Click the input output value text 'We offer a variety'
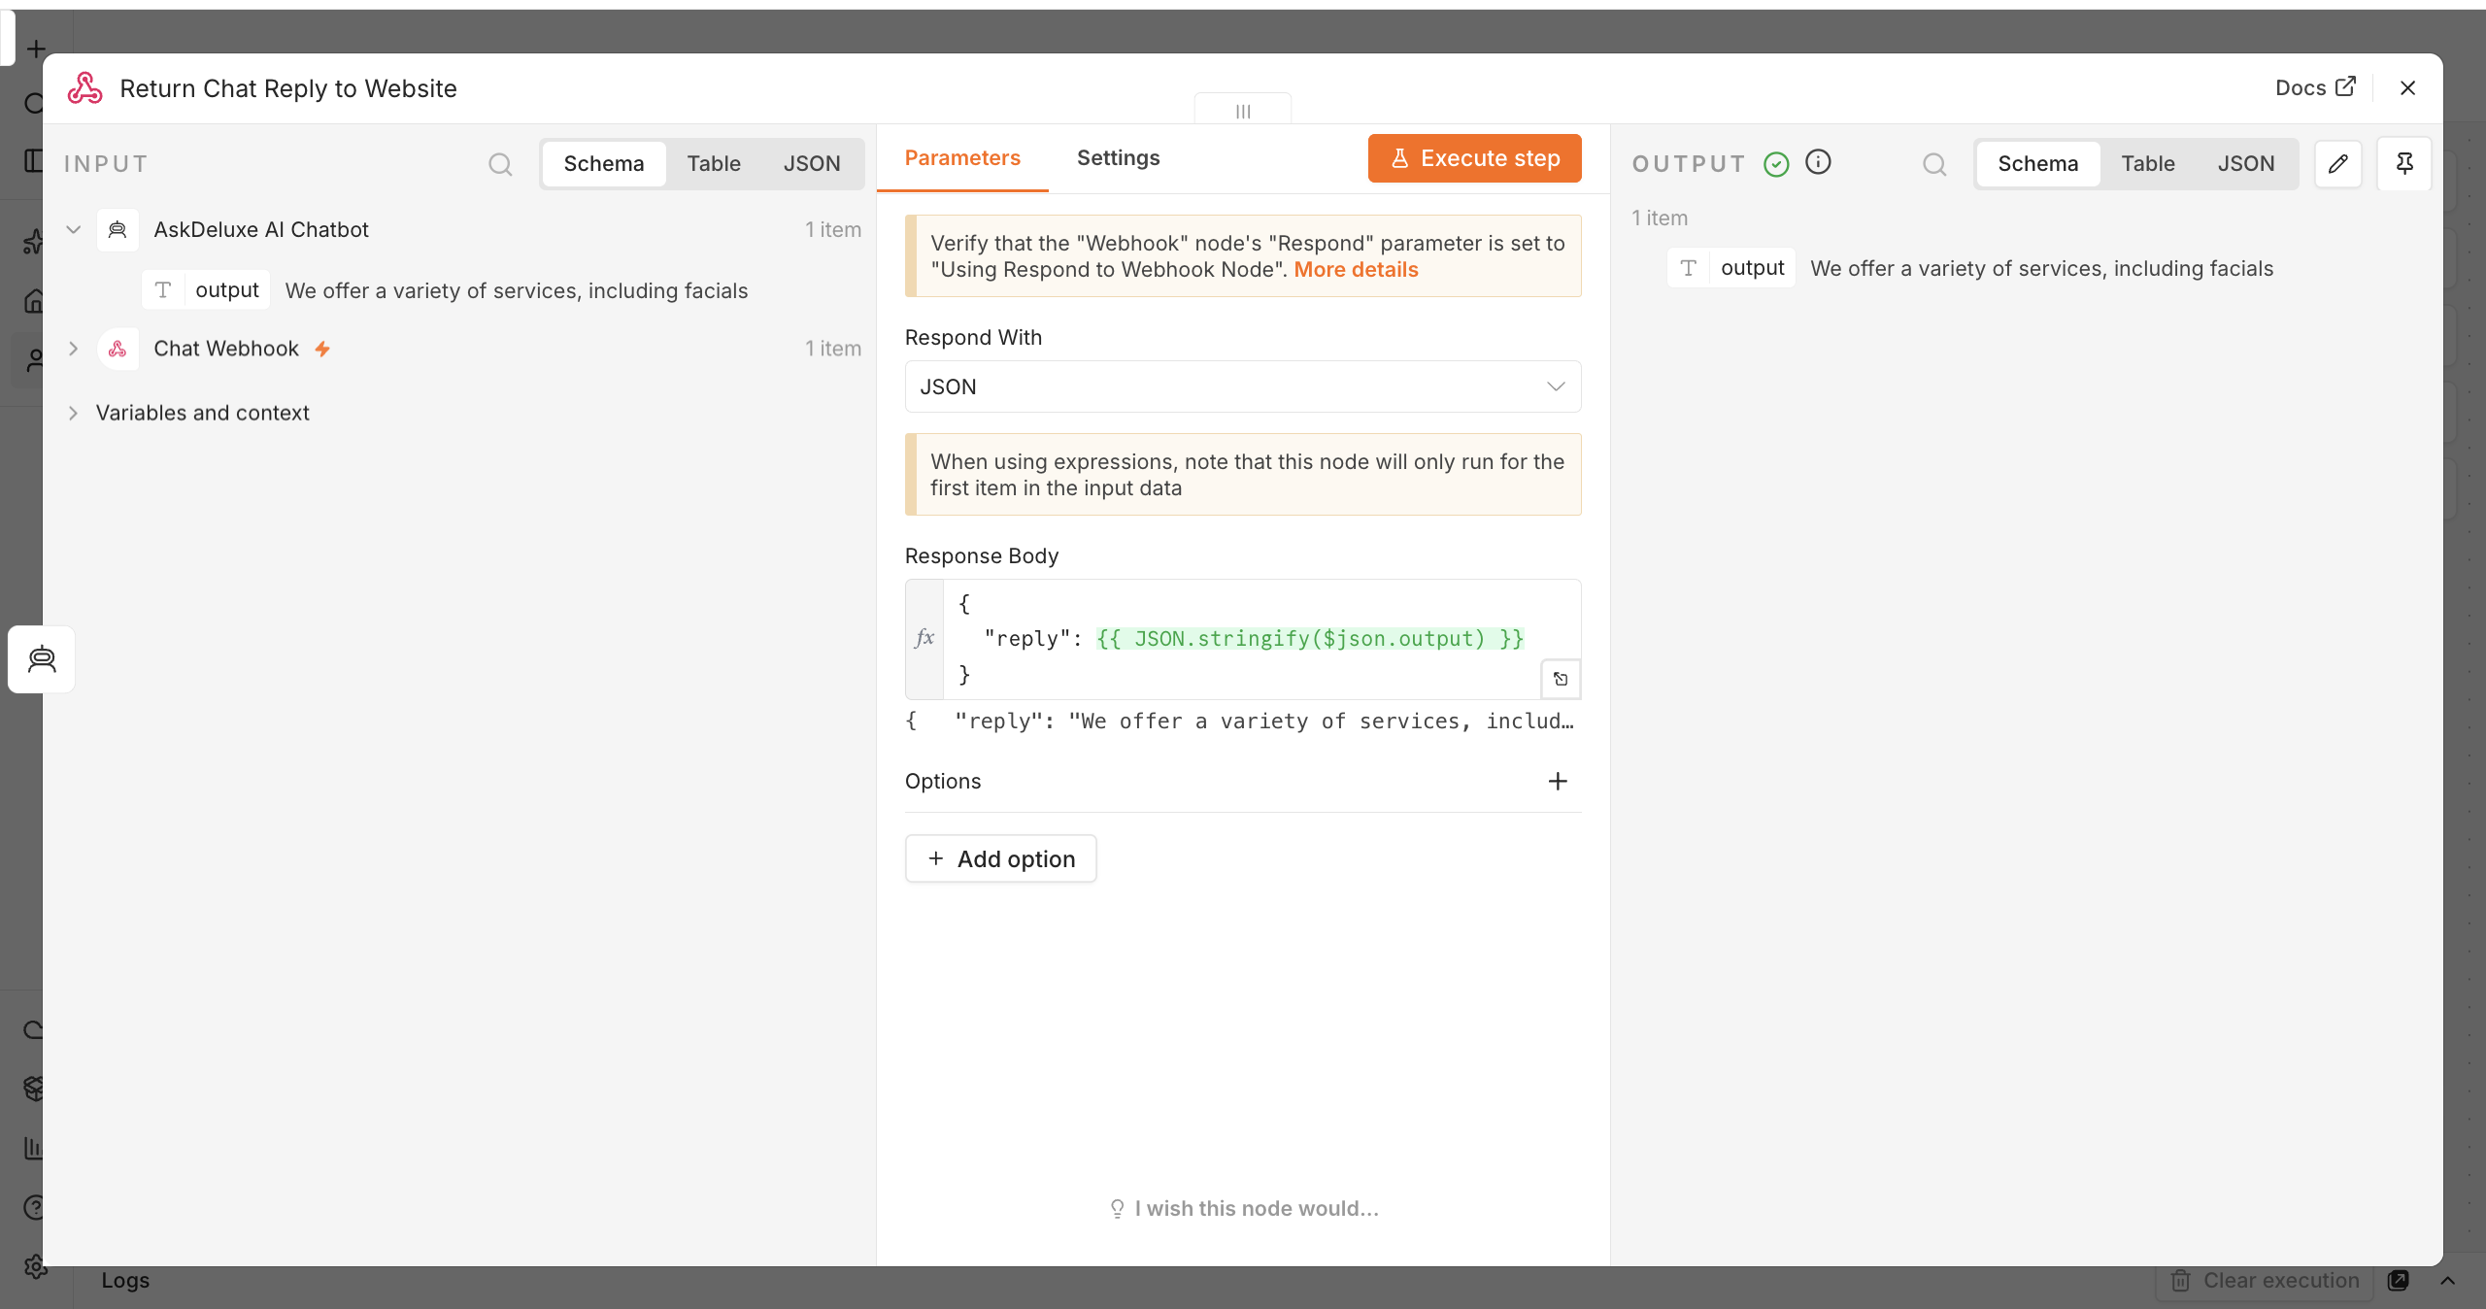 [x=517, y=291]
